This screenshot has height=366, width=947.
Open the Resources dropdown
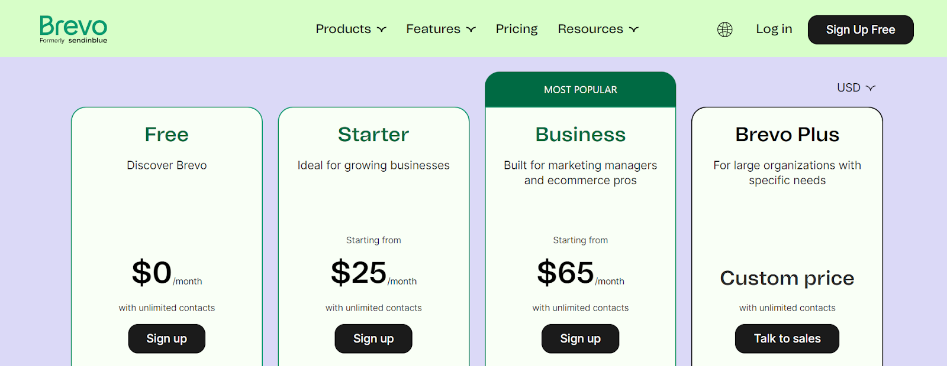point(598,29)
